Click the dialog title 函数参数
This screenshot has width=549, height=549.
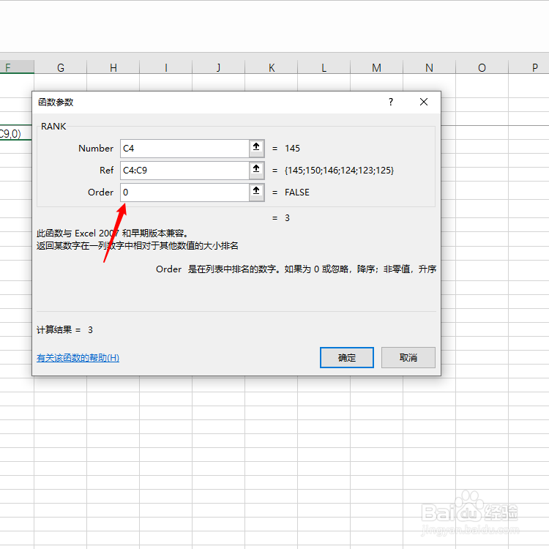56,102
